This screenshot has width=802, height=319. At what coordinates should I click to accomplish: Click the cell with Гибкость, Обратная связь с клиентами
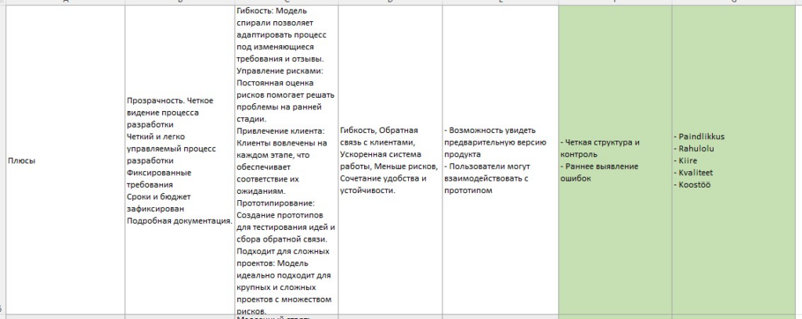coord(390,160)
